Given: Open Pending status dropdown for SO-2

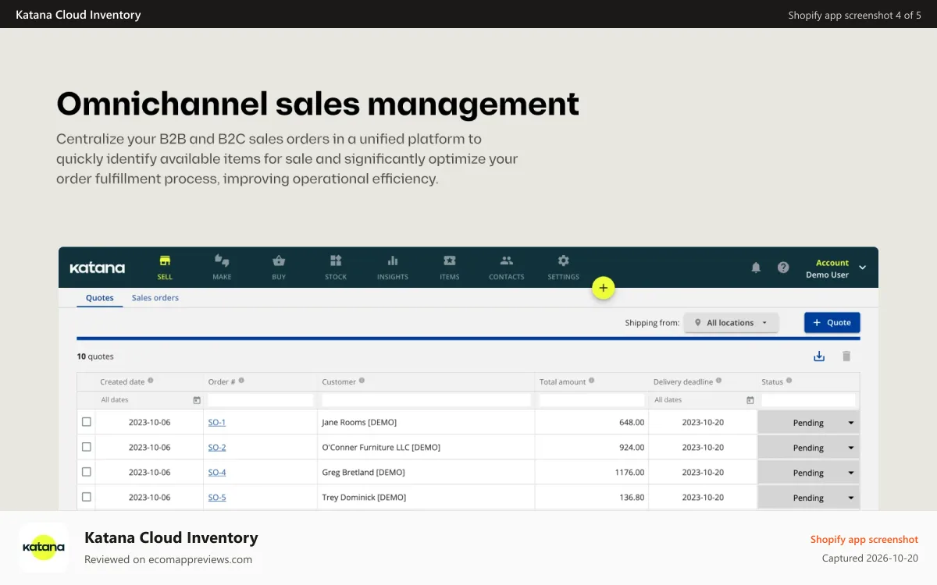Looking at the screenshot, I should pyautogui.click(x=809, y=448).
